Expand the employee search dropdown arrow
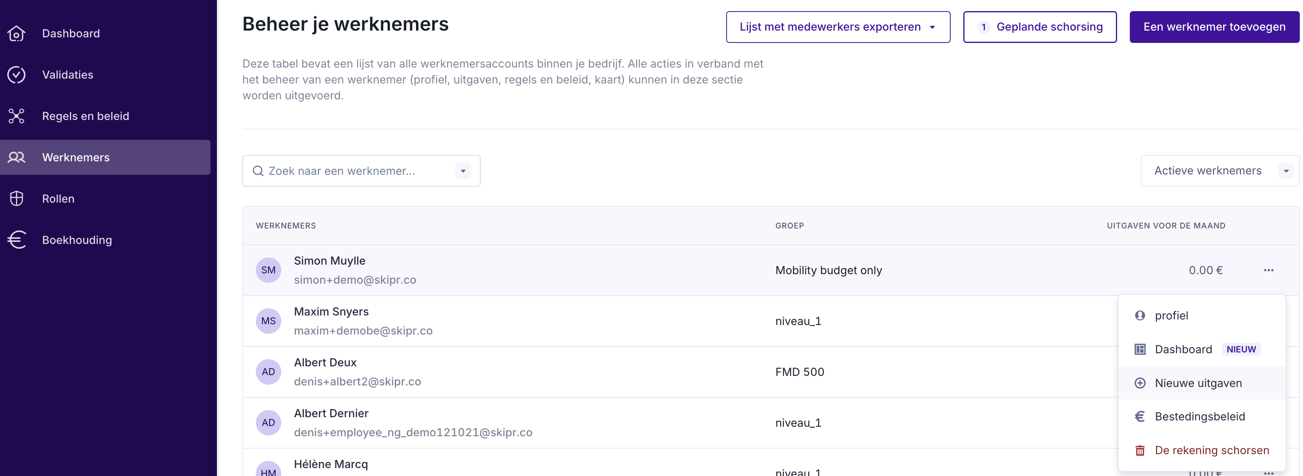Image resolution: width=1303 pixels, height=476 pixels. [x=462, y=171]
